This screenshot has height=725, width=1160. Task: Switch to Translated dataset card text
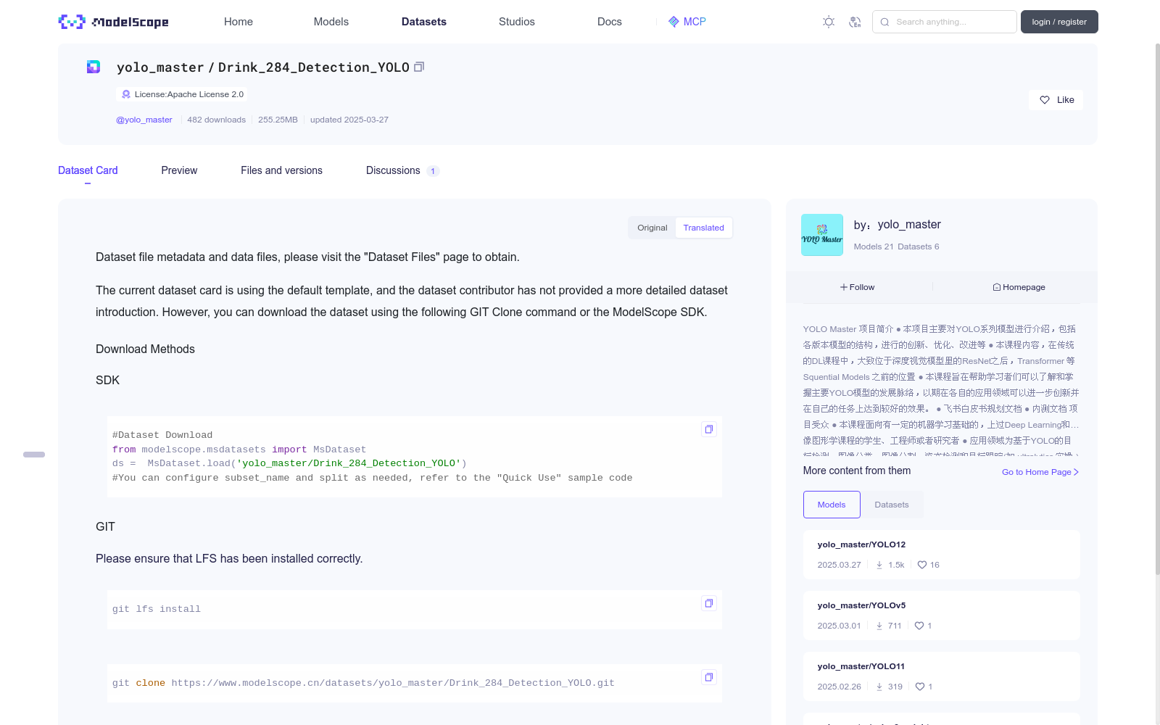703,228
